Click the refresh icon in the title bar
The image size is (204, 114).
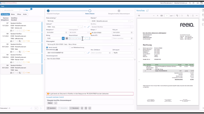(x=190, y=3)
